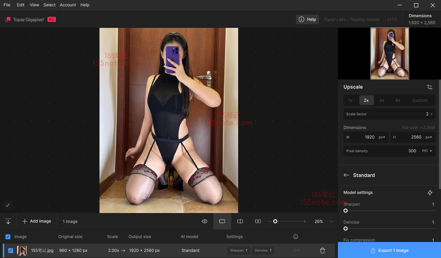Toggle the preview eye icon
This screenshot has height=258, width=441.
pos(205,221)
